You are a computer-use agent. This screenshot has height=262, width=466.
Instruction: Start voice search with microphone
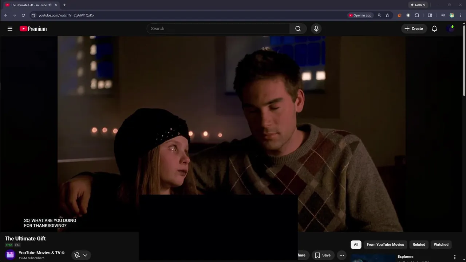coord(316,29)
